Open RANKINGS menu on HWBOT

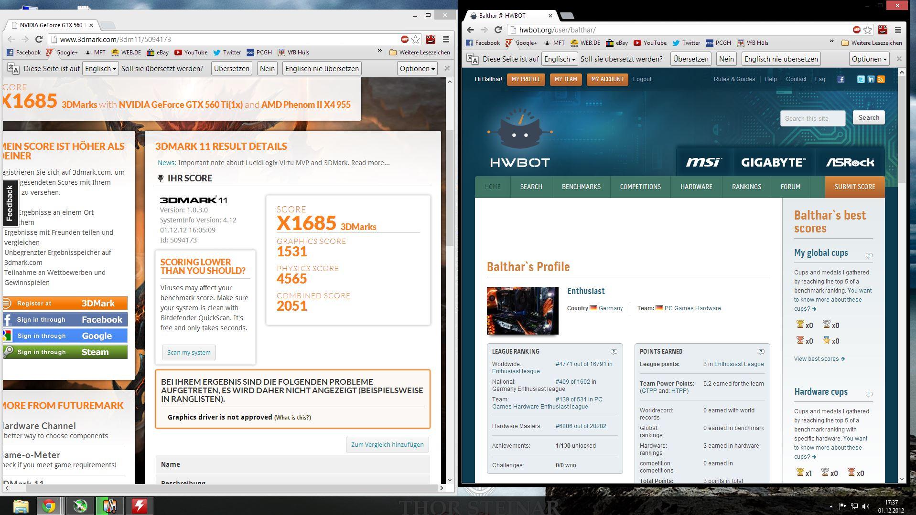tap(746, 187)
